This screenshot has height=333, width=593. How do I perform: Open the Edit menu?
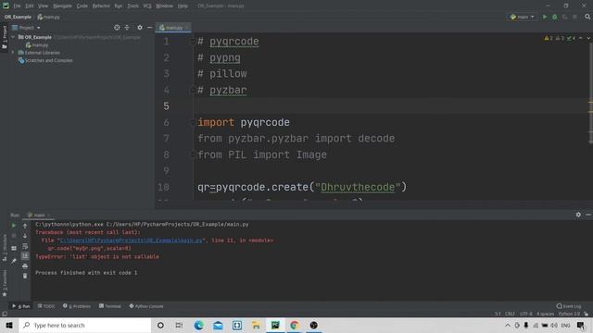(30, 6)
